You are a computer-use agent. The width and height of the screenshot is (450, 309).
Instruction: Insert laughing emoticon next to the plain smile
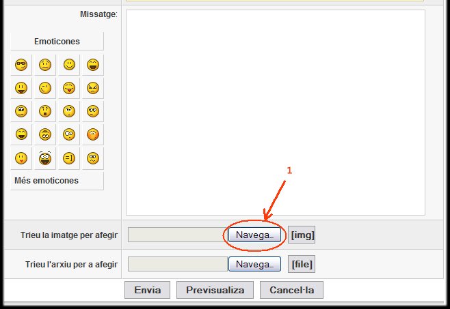(x=93, y=65)
